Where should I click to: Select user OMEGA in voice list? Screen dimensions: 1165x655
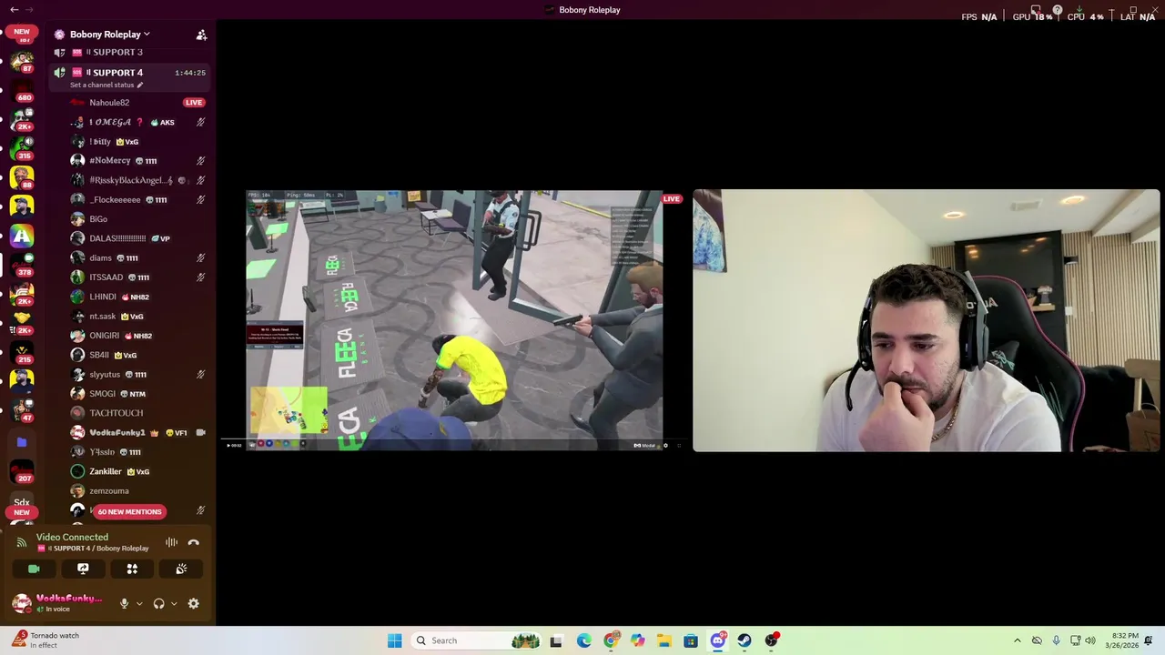point(137,122)
